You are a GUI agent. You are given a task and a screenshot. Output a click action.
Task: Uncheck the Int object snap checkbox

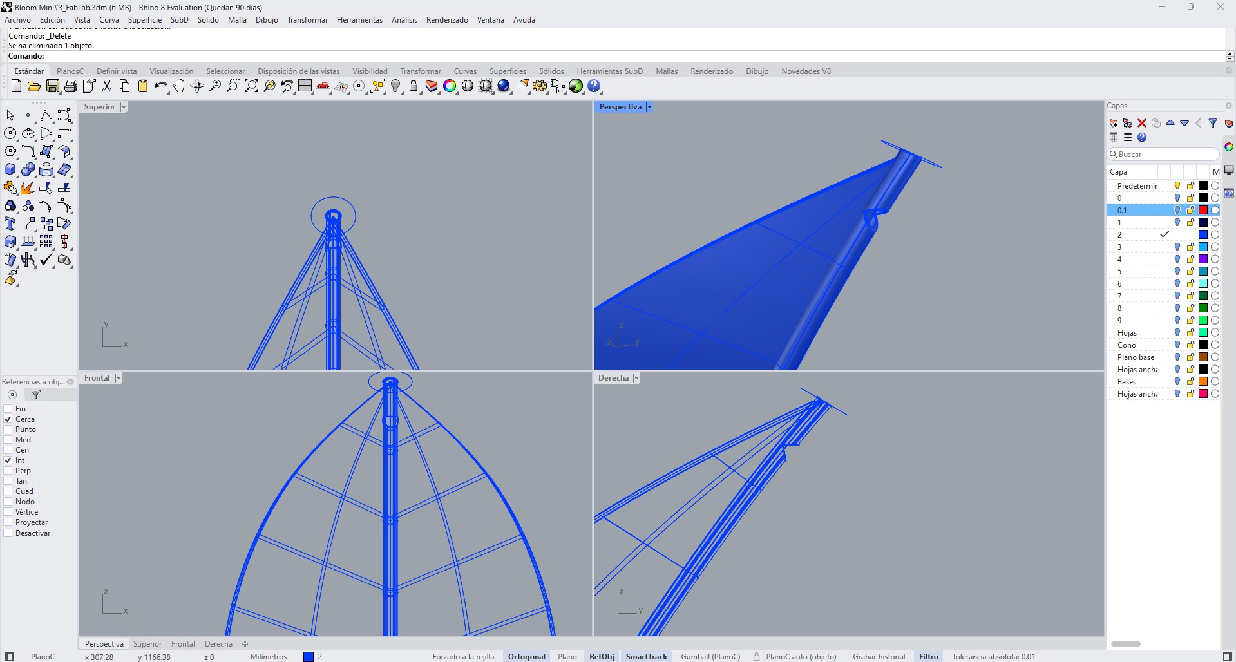pyautogui.click(x=8, y=460)
